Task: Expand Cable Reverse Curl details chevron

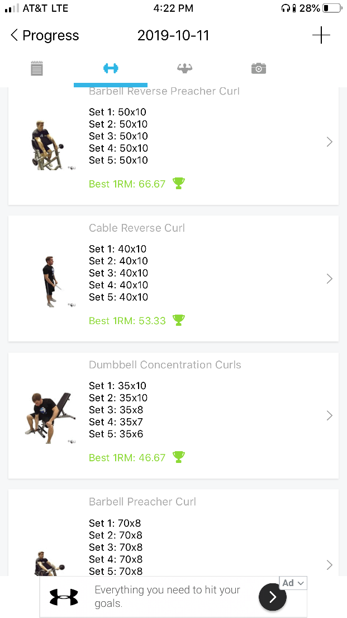Action: pyautogui.click(x=329, y=279)
